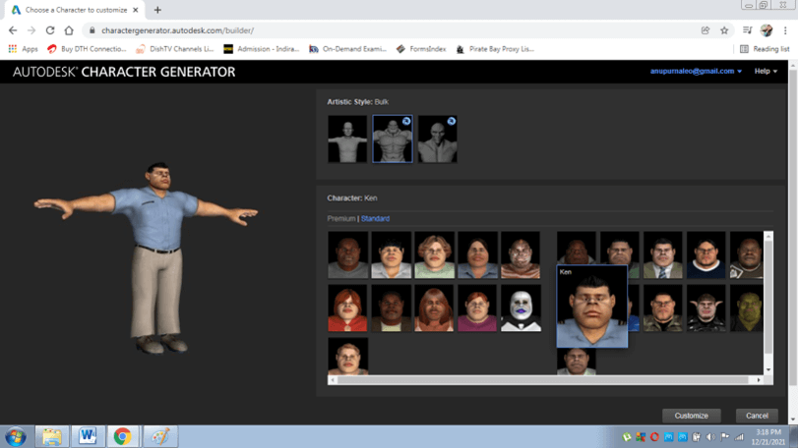The width and height of the screenshot is (798, 448).
Task: Choose the character with red hair and red hood
Action: (x=347, y=308)
